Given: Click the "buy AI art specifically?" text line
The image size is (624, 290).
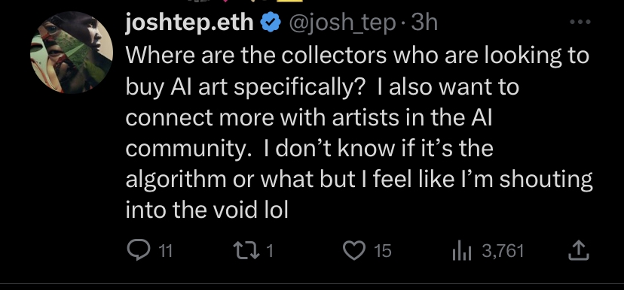Looking at the screenshot, I should tap(246, 87).
